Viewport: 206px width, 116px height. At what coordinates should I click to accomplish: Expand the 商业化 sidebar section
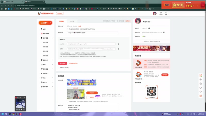point(53,82)
